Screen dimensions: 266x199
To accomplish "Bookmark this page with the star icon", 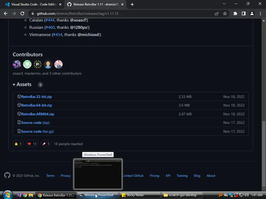I will (225, 13).
